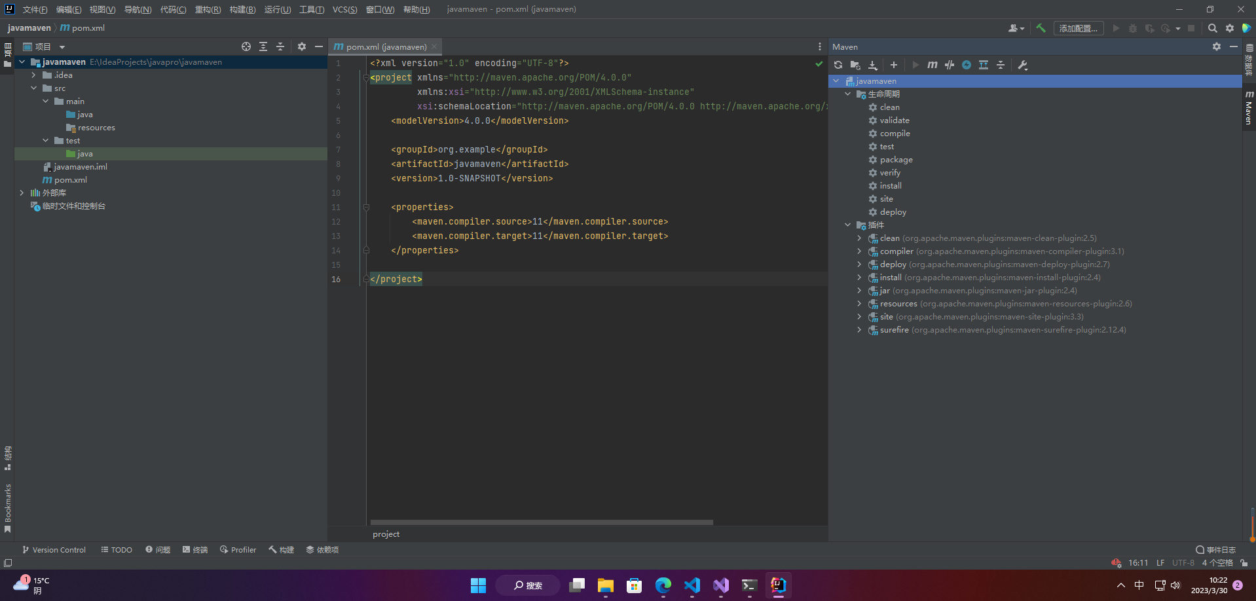The height and width of the screenshot is (601, 1256).
Task: Click the green build hammer icon
Action: [1041, 28]
